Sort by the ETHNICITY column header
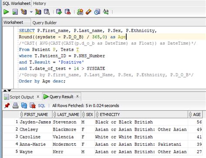 coord(141,115)
